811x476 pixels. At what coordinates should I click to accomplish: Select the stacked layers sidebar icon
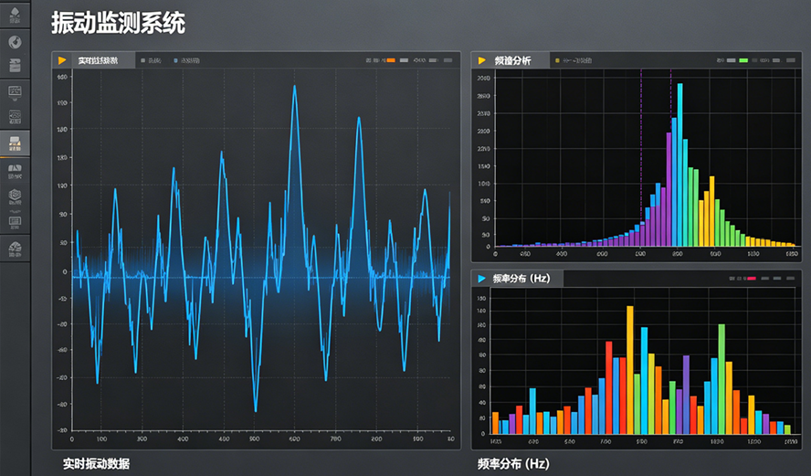15,66
